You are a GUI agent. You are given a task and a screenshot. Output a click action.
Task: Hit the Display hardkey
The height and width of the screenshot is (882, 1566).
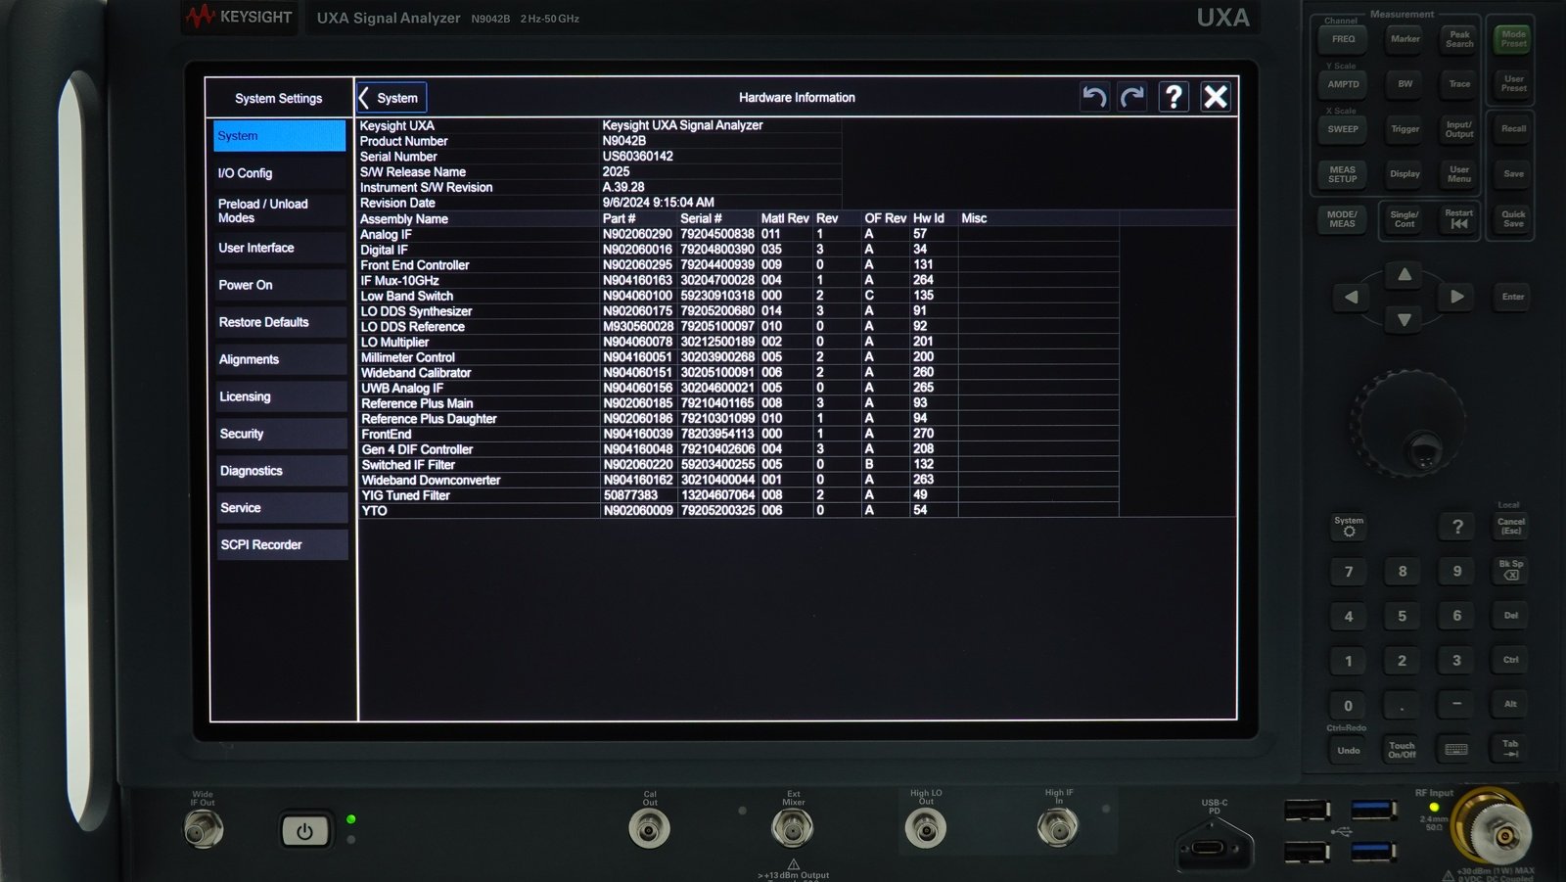pos(1405,174)
